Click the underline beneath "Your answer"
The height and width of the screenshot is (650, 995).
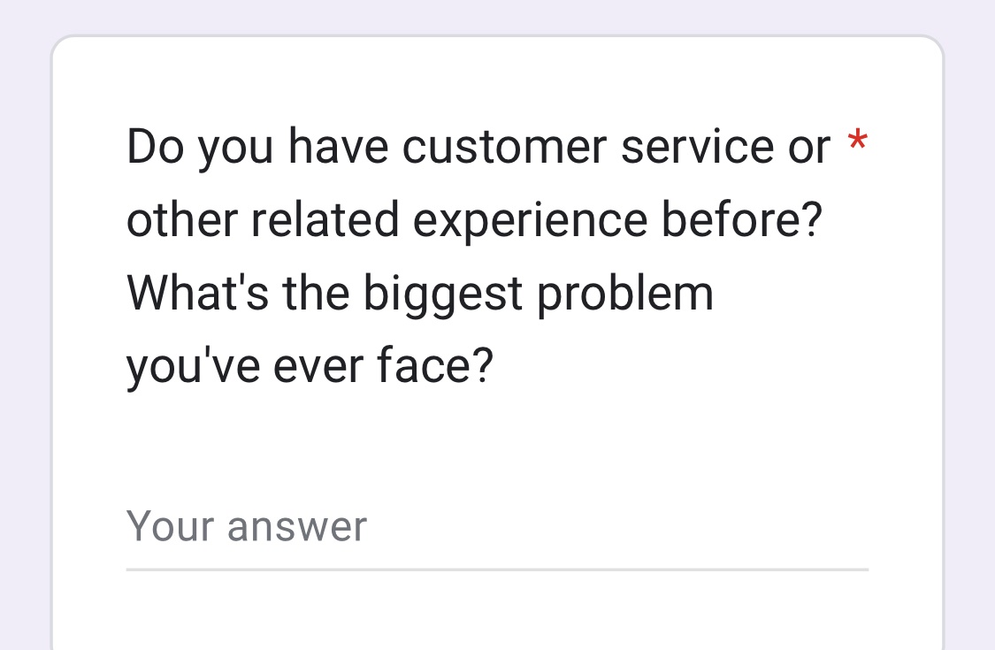(495, 570)
